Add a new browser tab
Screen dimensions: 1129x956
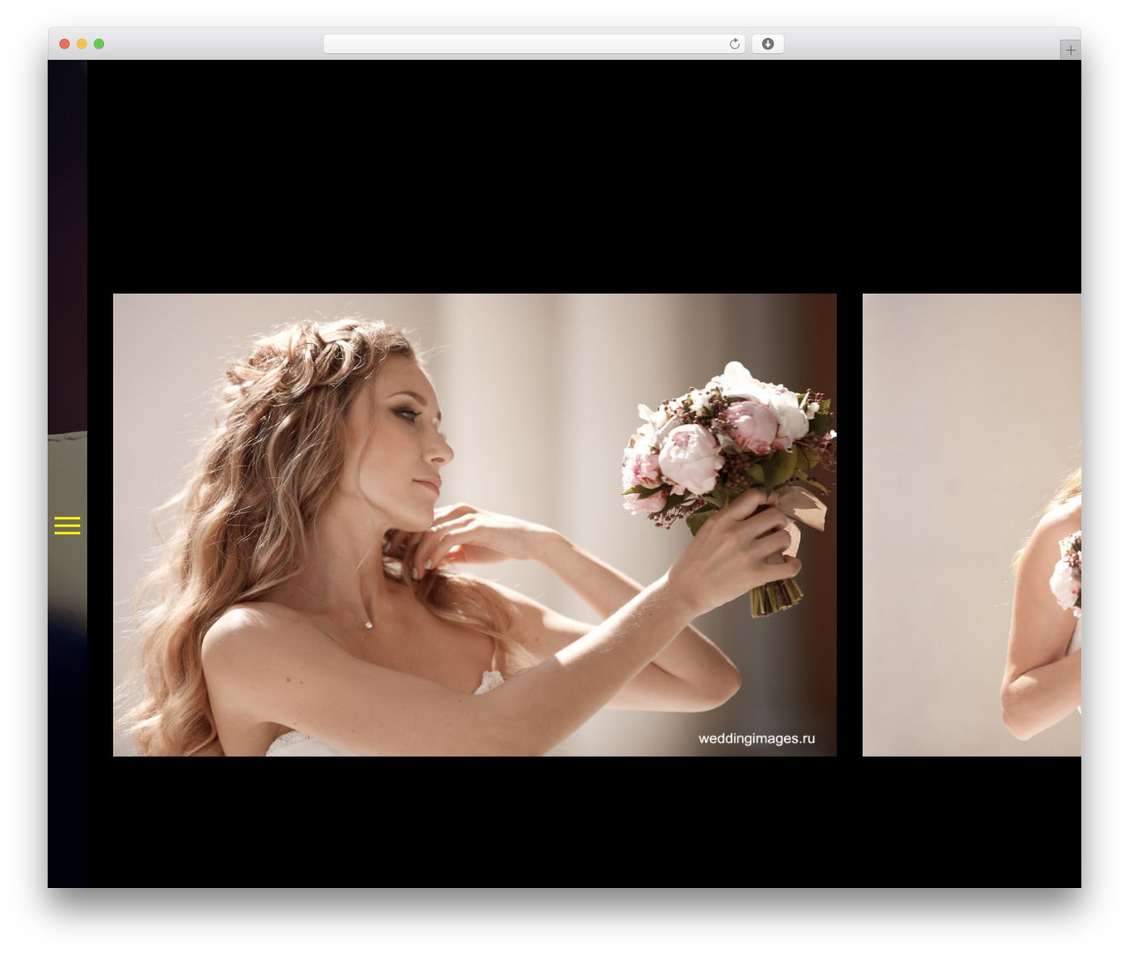click(x=1070, y=50)
